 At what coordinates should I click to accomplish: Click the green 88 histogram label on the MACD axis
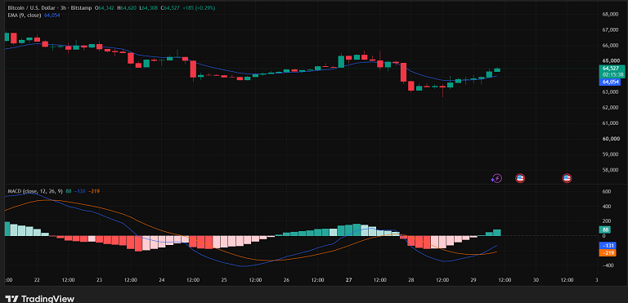[x=604, y=229]
